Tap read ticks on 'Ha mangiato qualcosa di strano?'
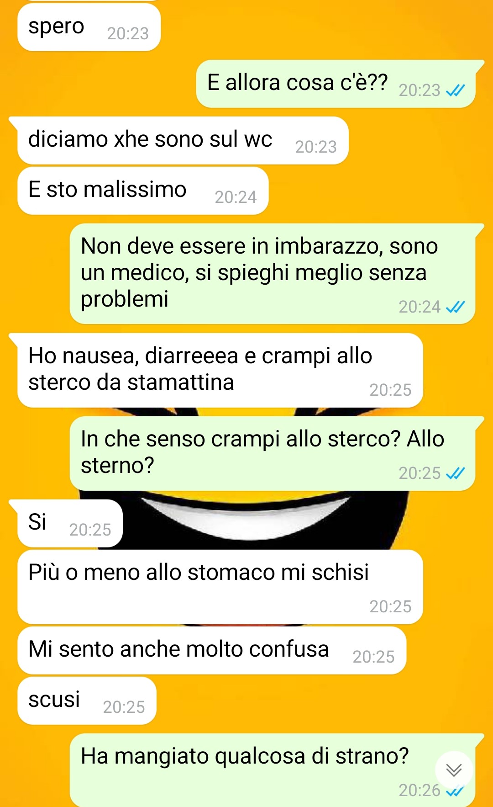Screen dimensions: 493x807 pos(455,791)
